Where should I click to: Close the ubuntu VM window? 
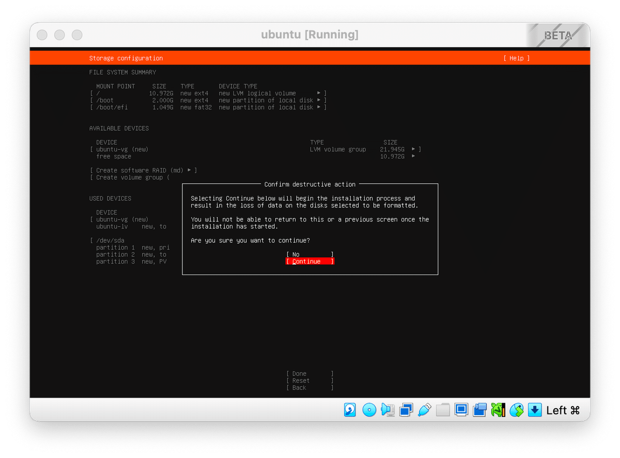(42, 35)
